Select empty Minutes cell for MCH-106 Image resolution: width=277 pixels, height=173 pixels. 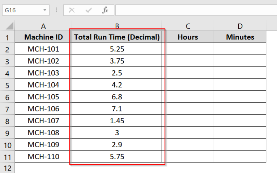[x=240, y=109]
